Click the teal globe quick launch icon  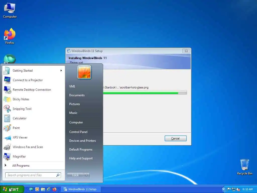click(x=31, y=189)
